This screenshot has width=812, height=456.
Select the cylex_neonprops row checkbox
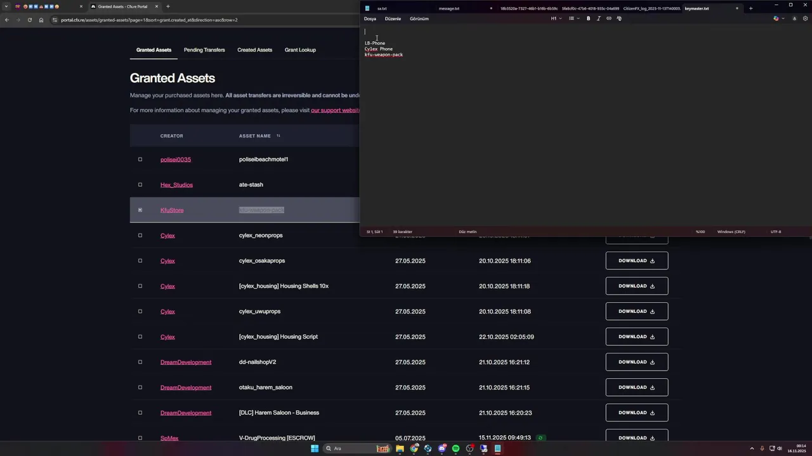140,235
